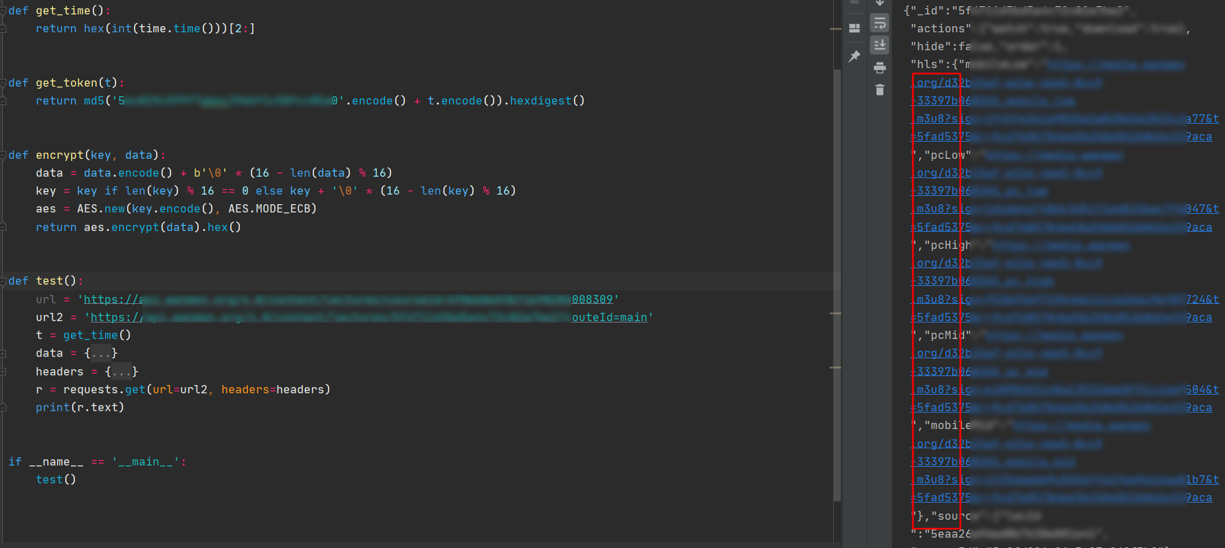
Task: Open the console link ending in 1b7&t
Action: [x=1202, y=480]
